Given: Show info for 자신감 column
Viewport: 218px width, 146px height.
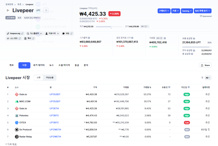Looking at the screenshot, I should 189,87.
